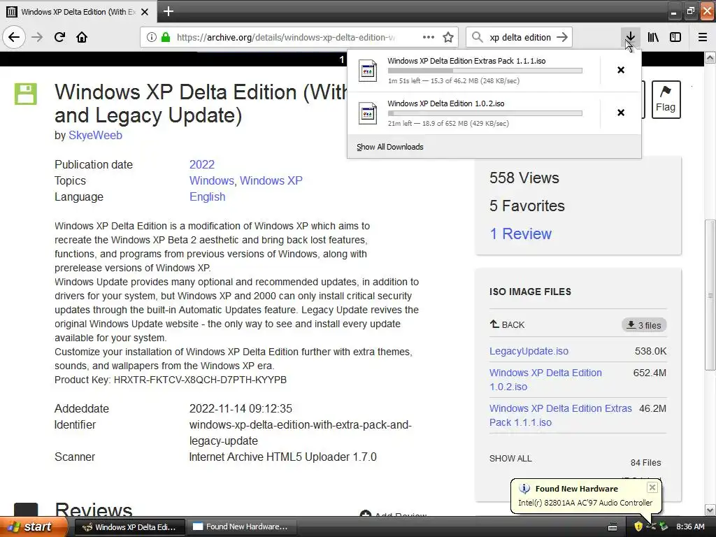The image size is (716, 537).
Task: Click the 558 Views text
Action: [x=524, y=178]
